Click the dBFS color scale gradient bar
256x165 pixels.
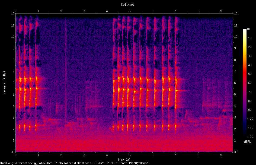244,83
